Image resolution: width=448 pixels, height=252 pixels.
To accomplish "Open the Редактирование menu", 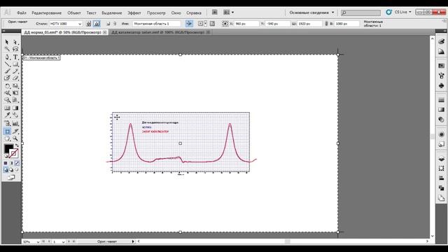I will pyautogui.click(x=47, y=13).
